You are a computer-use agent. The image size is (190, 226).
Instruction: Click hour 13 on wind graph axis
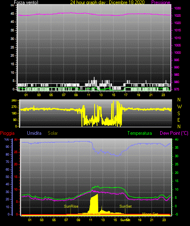(x=101, y=95)
